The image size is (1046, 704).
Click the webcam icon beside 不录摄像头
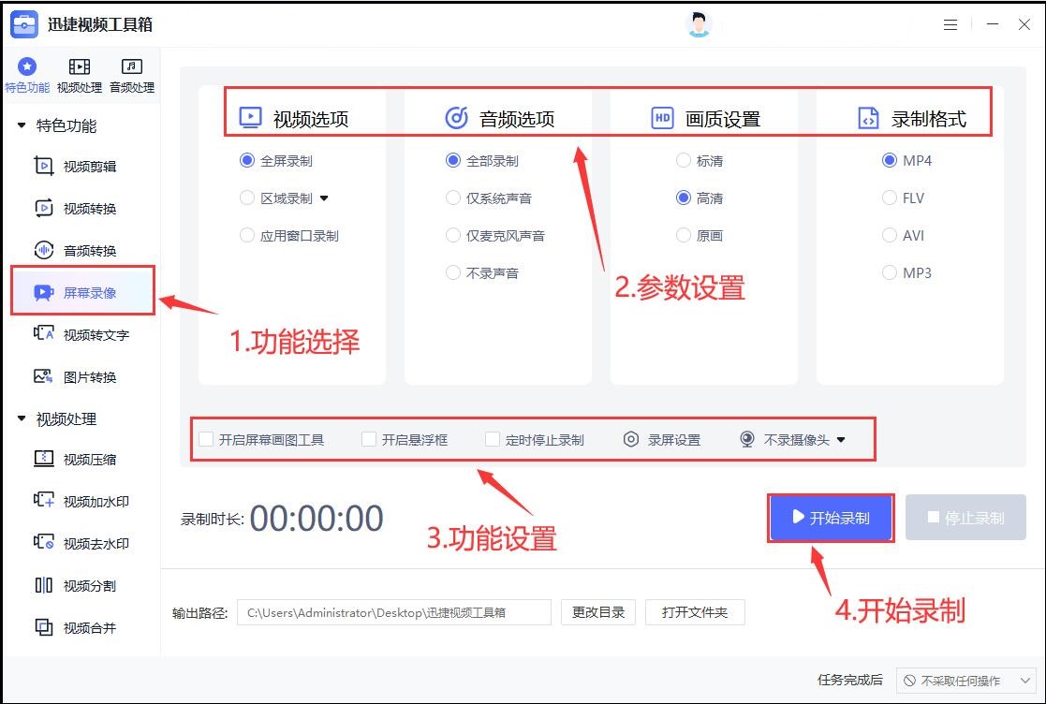[747, 440]
